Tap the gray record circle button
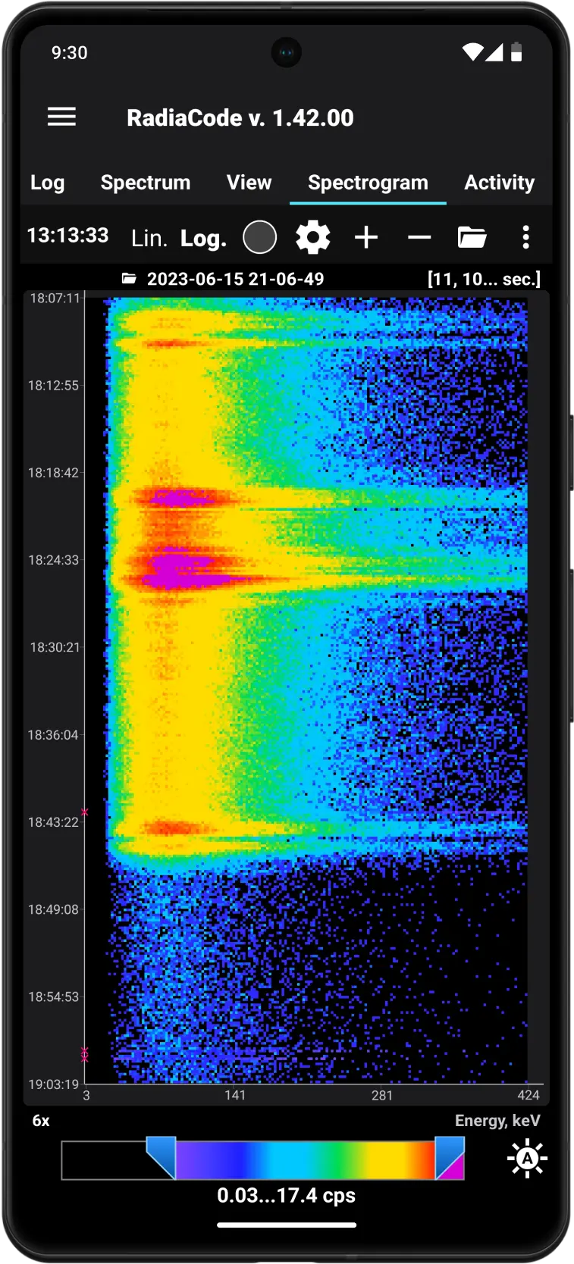 [259, 237]
